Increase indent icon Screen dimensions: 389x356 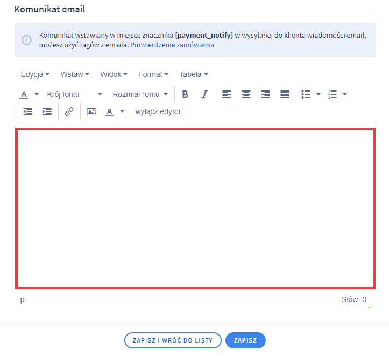point(47,111)
